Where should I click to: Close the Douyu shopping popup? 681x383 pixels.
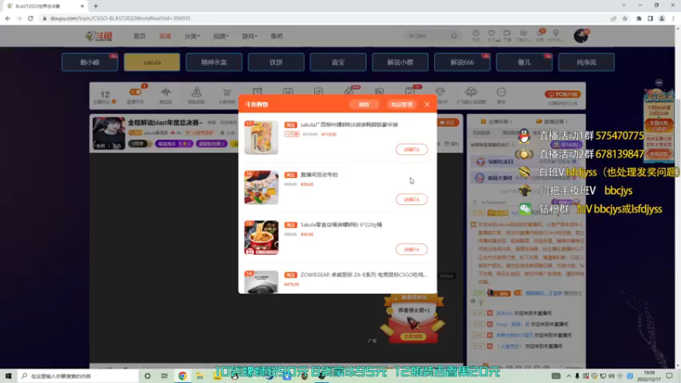427,104
